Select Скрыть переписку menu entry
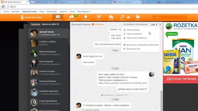Viewport: 198px width, 111px height. (x=134, y=34)
